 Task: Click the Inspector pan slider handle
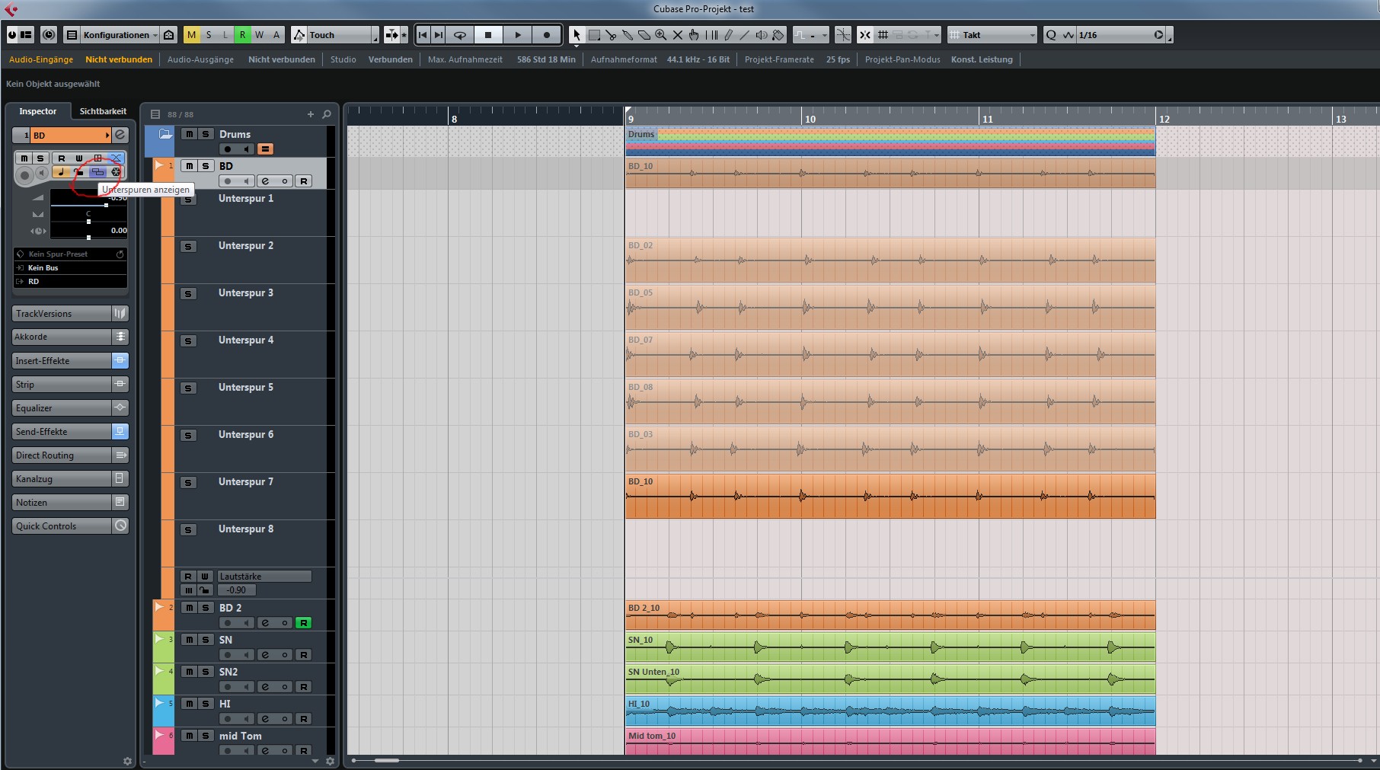88,222
